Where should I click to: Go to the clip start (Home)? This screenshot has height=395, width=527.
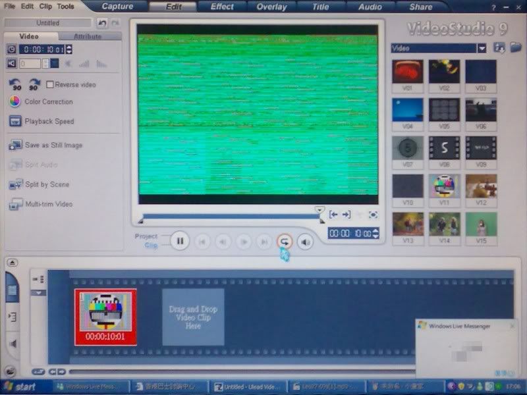coord(202,242)
